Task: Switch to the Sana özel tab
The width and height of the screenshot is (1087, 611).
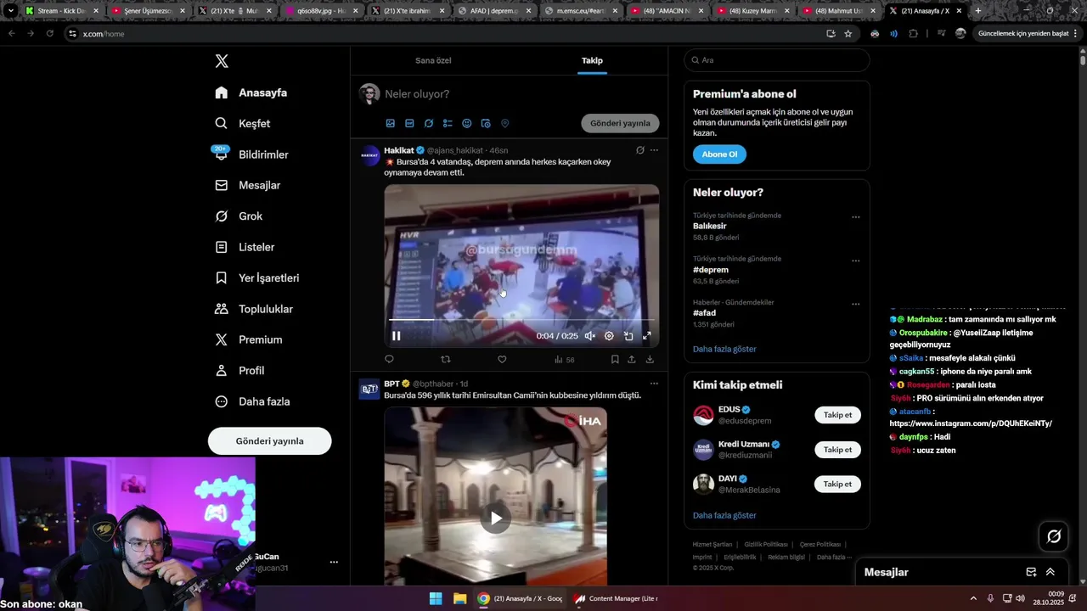Action: click(433, 60)
